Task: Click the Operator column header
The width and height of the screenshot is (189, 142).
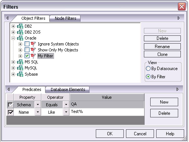Action: 55,97
